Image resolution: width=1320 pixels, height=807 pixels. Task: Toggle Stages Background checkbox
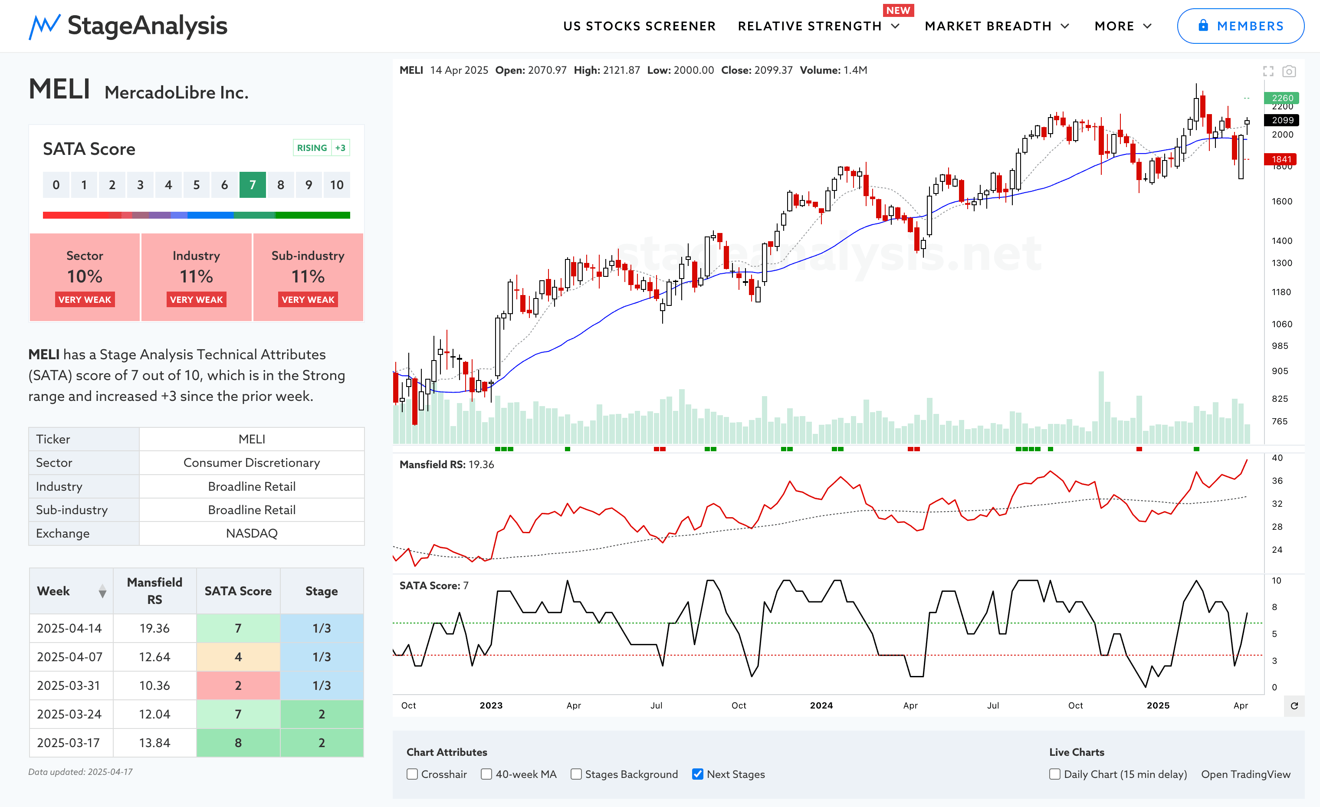point(576,774)
